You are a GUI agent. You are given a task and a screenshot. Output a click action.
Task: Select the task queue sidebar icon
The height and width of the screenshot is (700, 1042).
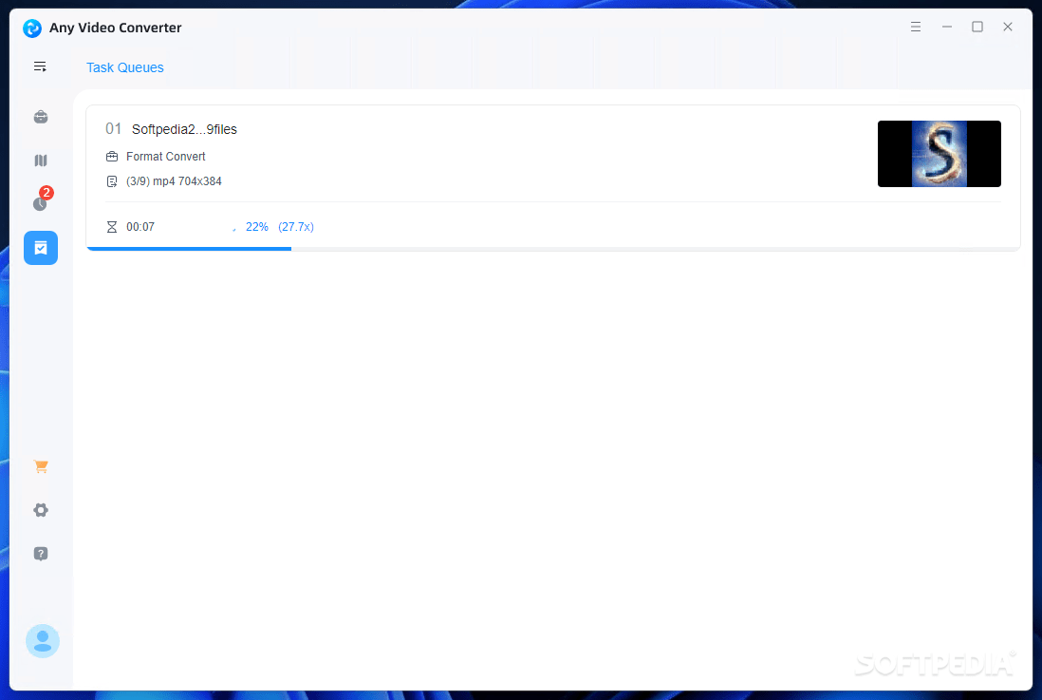40,247
